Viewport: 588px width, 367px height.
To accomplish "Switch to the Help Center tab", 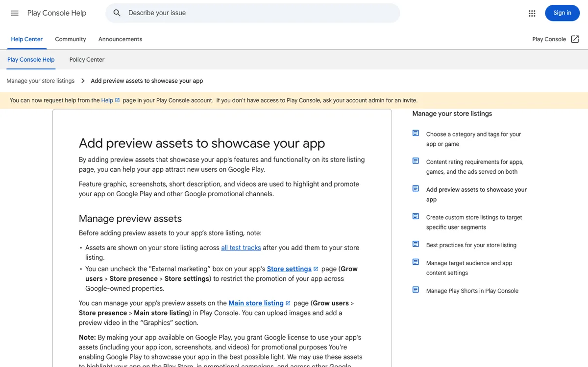I will pos(27,39).
